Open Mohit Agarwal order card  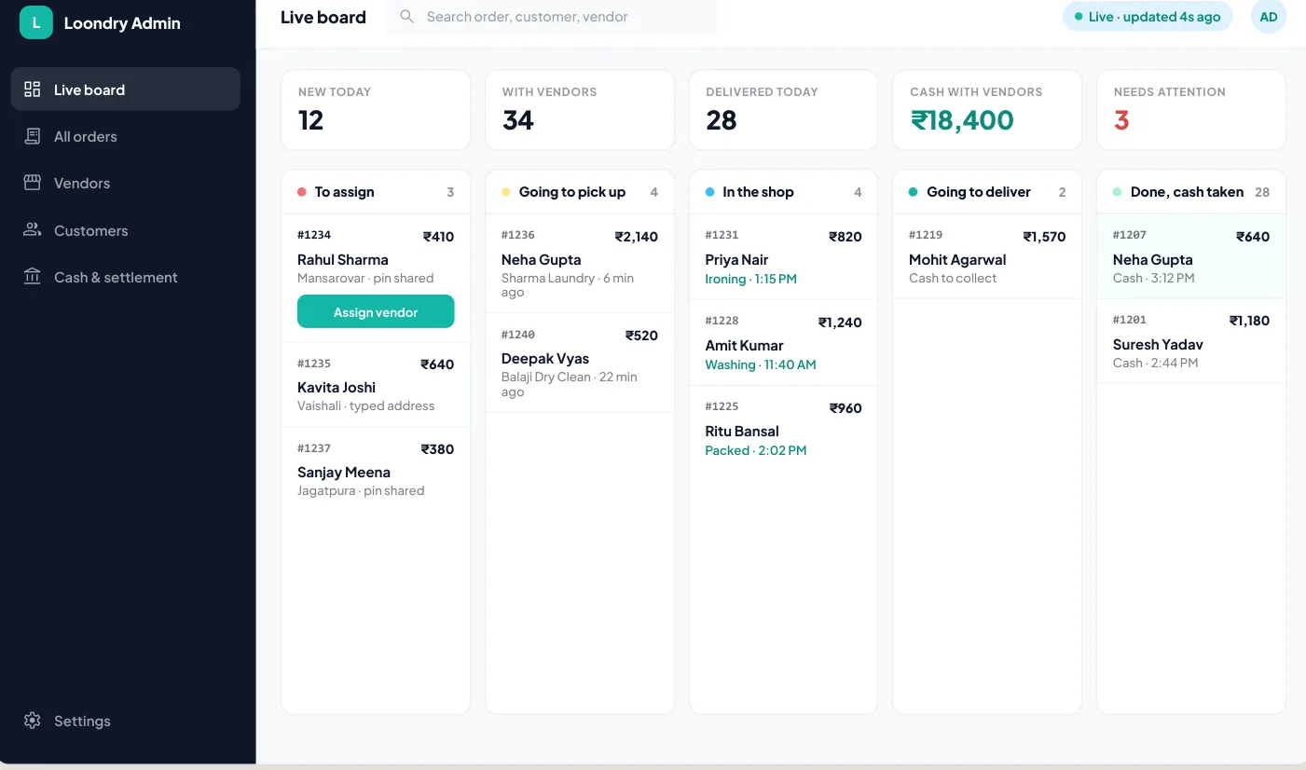(987, 257)
